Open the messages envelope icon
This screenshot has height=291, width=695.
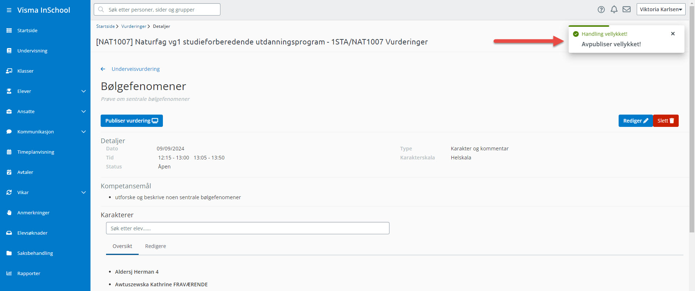pos(627,9)
